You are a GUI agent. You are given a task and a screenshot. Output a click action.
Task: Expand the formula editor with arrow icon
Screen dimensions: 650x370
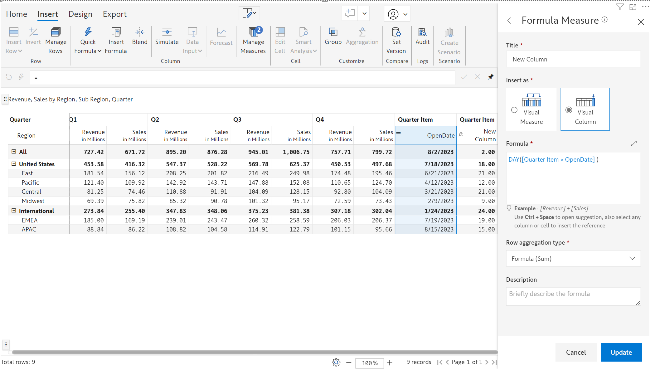(633, 144)
